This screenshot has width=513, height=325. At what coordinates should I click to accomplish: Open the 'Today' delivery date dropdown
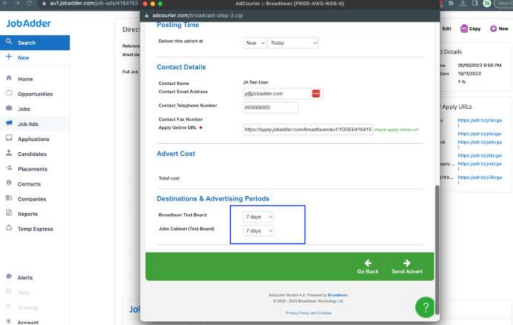(293, 43)
